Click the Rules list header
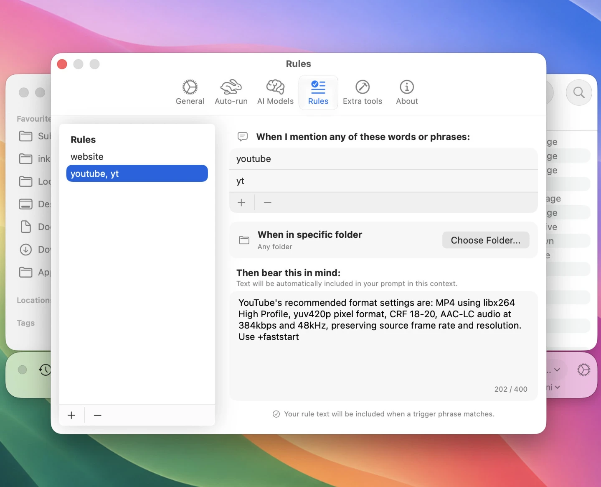This screenshot has height=487, width=601. coord(83,140)
